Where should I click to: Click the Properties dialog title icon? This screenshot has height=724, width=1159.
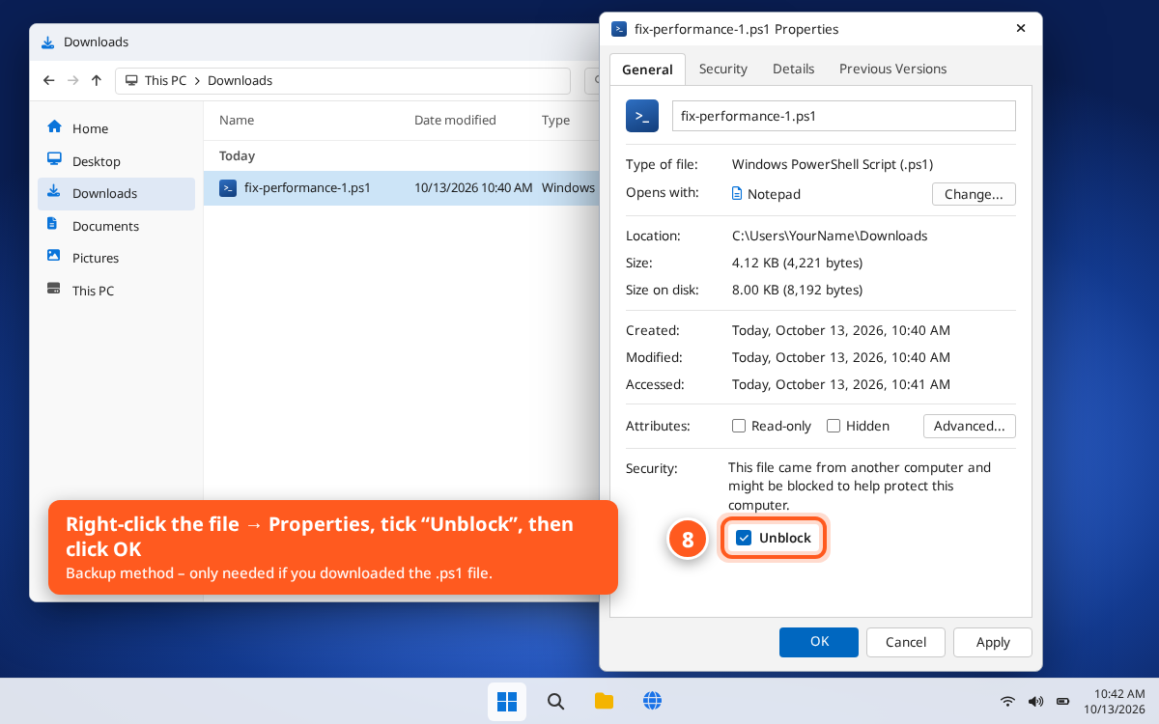[x=619, y=29]
